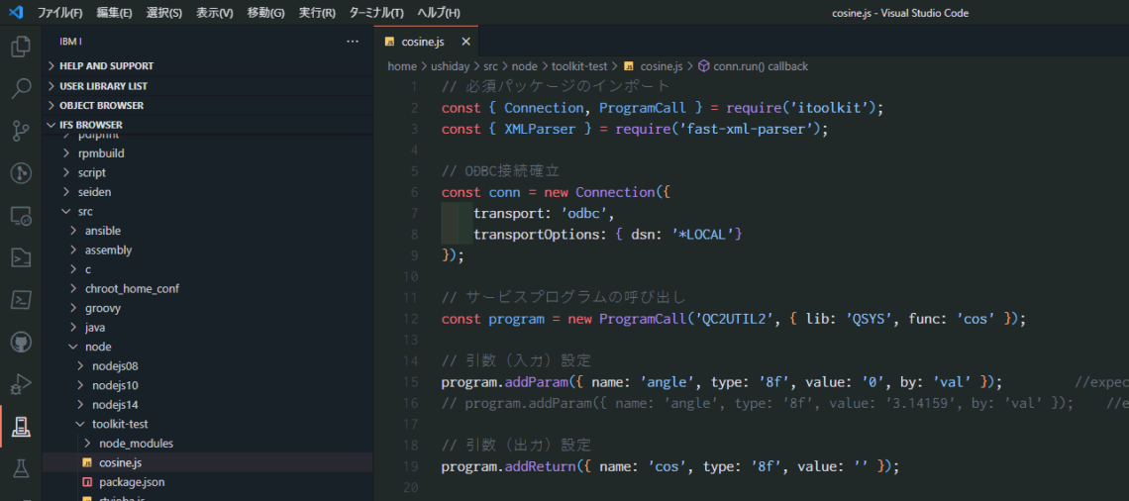Expand the OBJECT BROWSER section
Image resolution: width=1129 pixels, height=501 pixels.
[101, 106]
